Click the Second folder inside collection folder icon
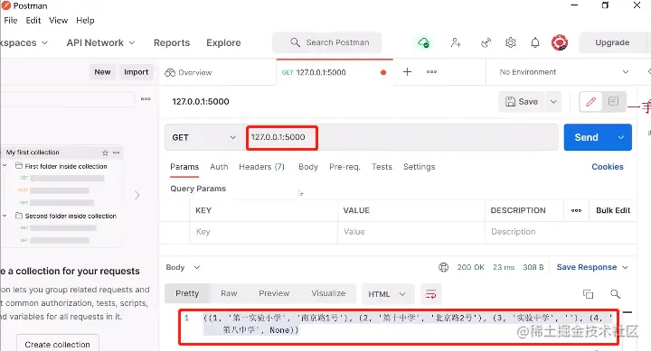The width and height of the screenshot is (651, 351). click(19, 216)
